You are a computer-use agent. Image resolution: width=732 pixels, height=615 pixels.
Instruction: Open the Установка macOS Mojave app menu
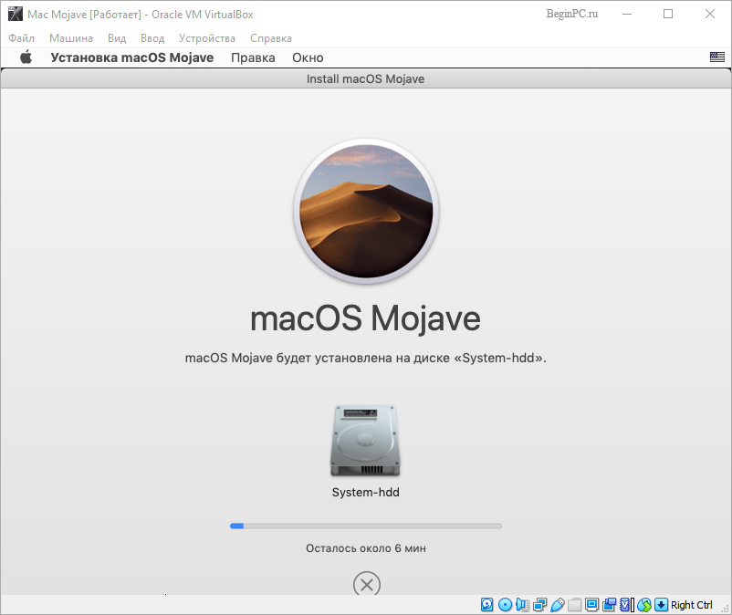pos(132,57)
